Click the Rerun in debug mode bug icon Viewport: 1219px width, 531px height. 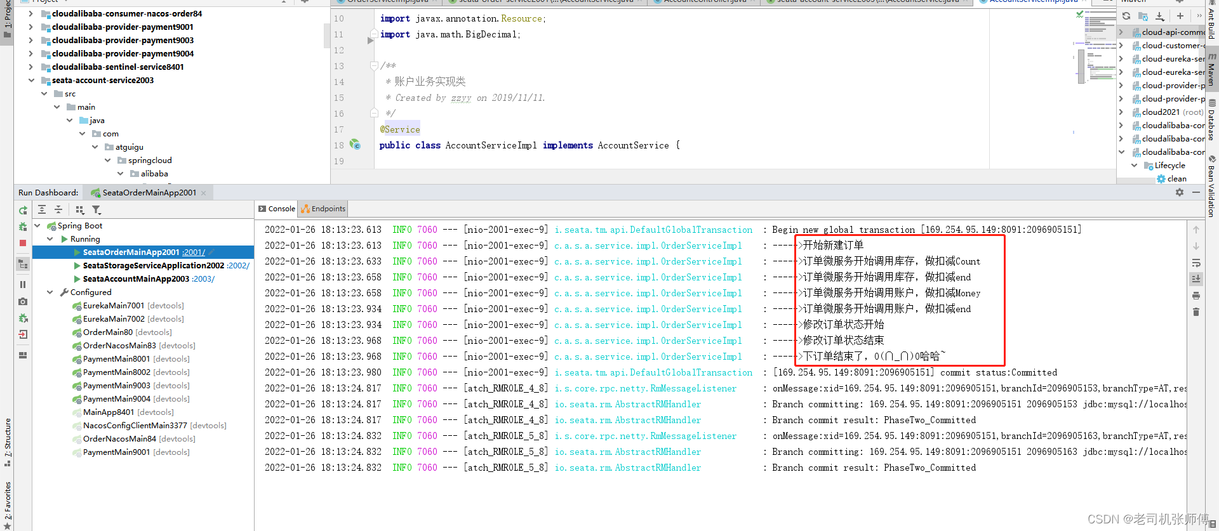pos(23,226)
